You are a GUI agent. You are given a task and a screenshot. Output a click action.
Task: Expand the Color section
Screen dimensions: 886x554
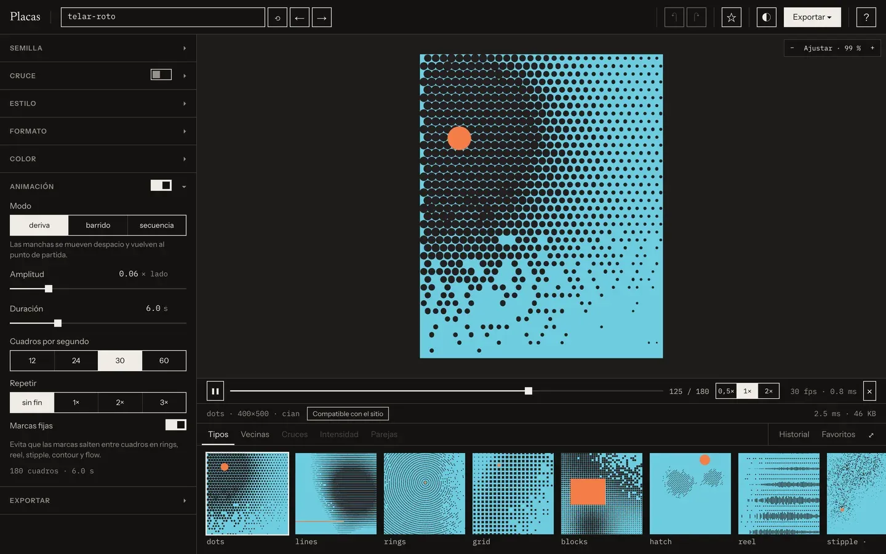click(98, 159)
